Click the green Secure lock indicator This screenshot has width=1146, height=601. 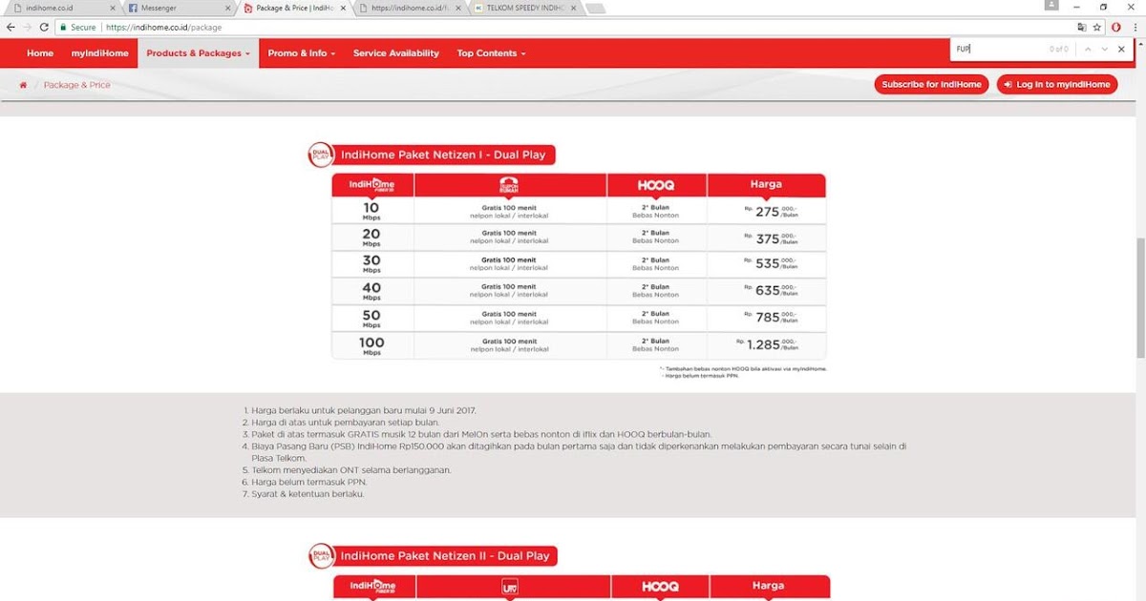[77, 28]
